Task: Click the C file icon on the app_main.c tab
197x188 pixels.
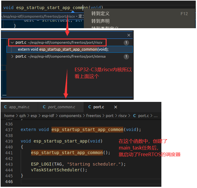Action: [x=5, y=107]
